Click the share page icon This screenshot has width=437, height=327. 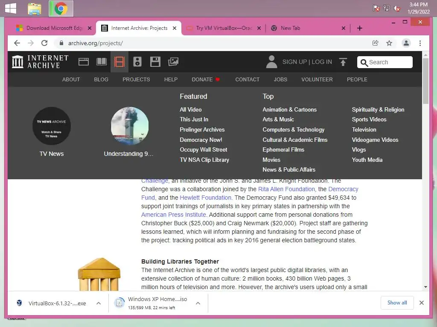click(376, 43)
